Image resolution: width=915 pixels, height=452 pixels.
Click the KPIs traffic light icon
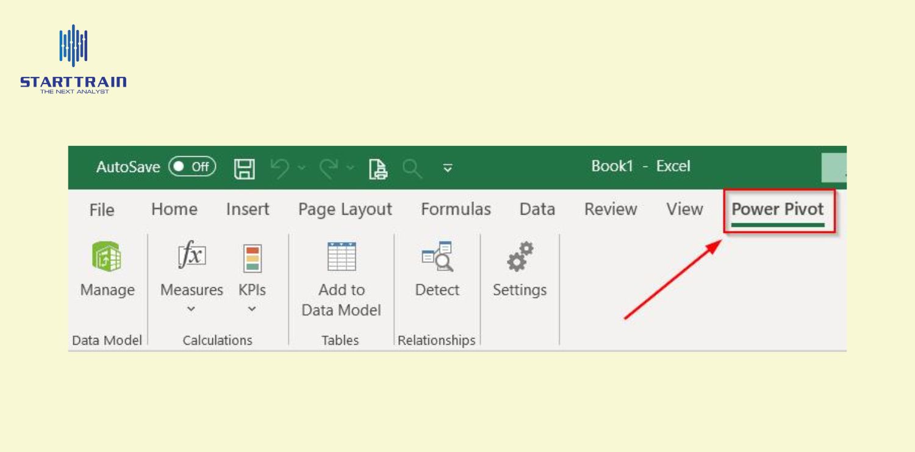[251, 258]
